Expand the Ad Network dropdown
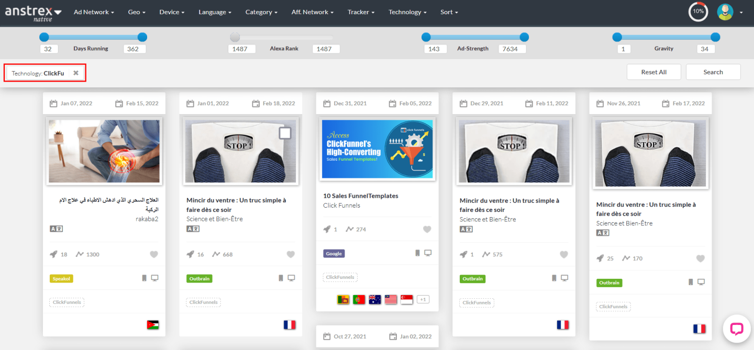 [x=94, y=12]
